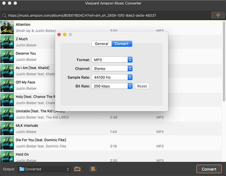Click artist text Omah lay & Justin Bieber
Viewport: 226px width, 176px height.
tap(36, 31)
